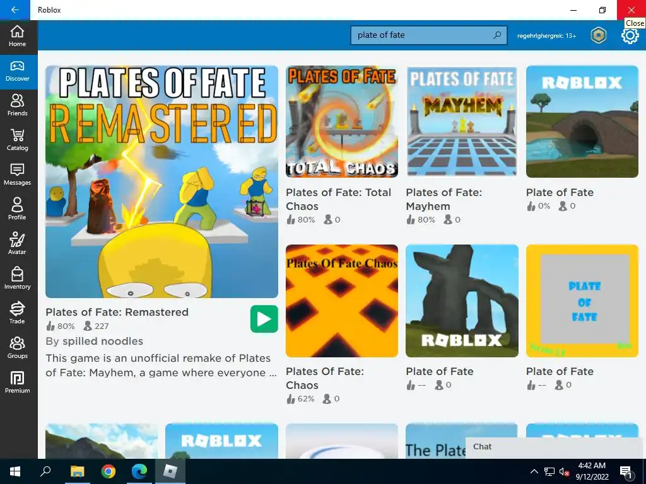Open the Plate of Fate thumbnail with stone bridge
This screenshot has width=646, height=484.
582,122
